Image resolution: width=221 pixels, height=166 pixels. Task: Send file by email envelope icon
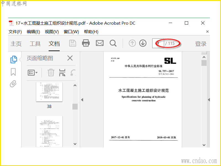[100, 43]
